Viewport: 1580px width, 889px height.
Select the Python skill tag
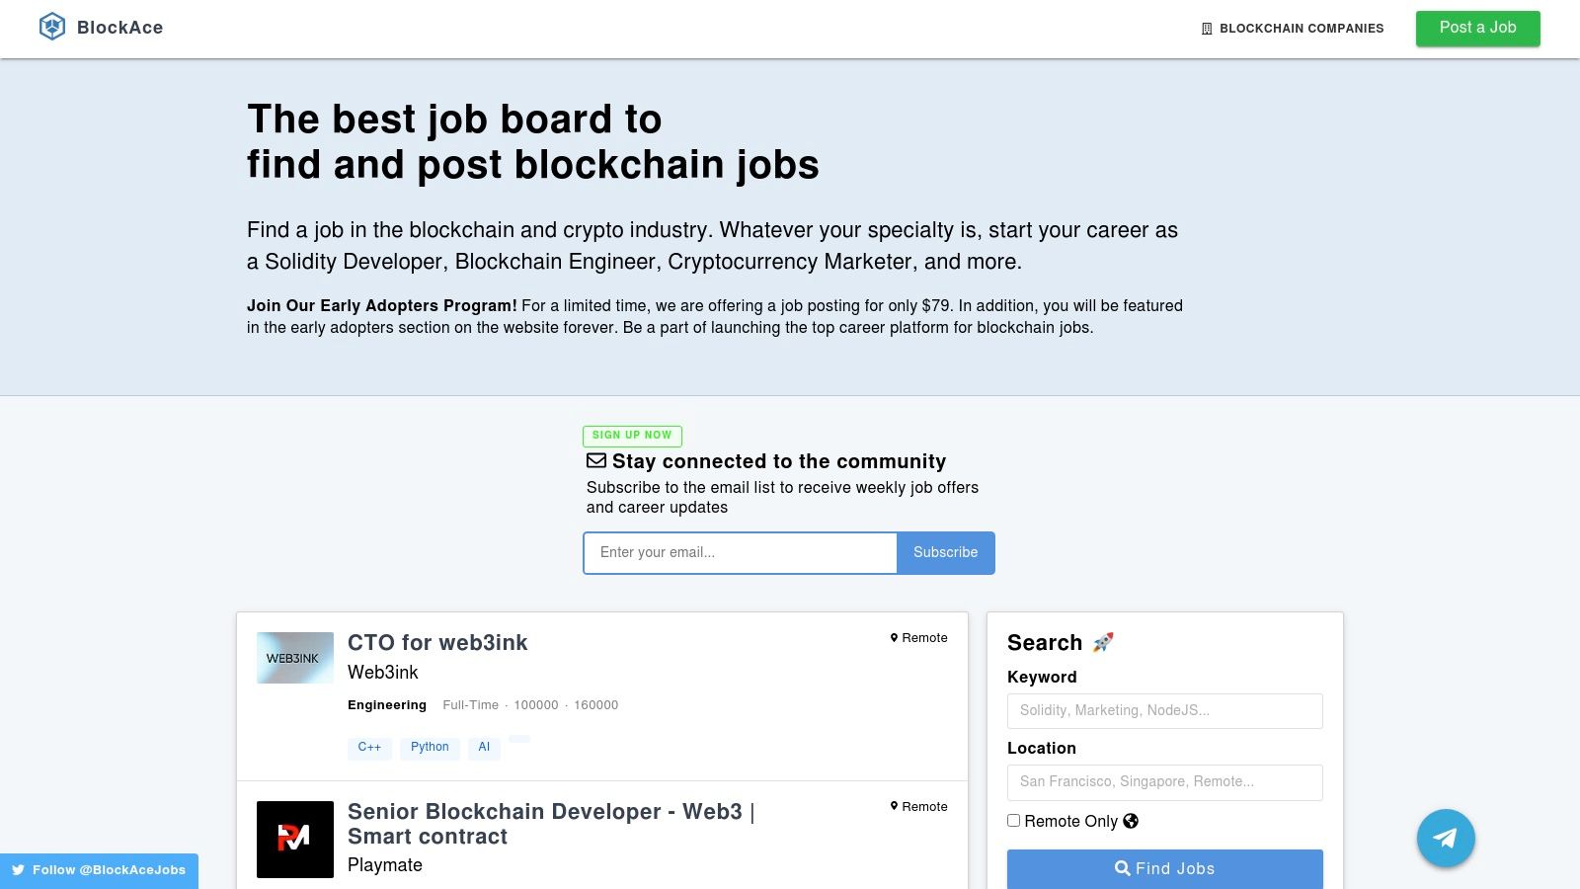(x=430, y=748)
